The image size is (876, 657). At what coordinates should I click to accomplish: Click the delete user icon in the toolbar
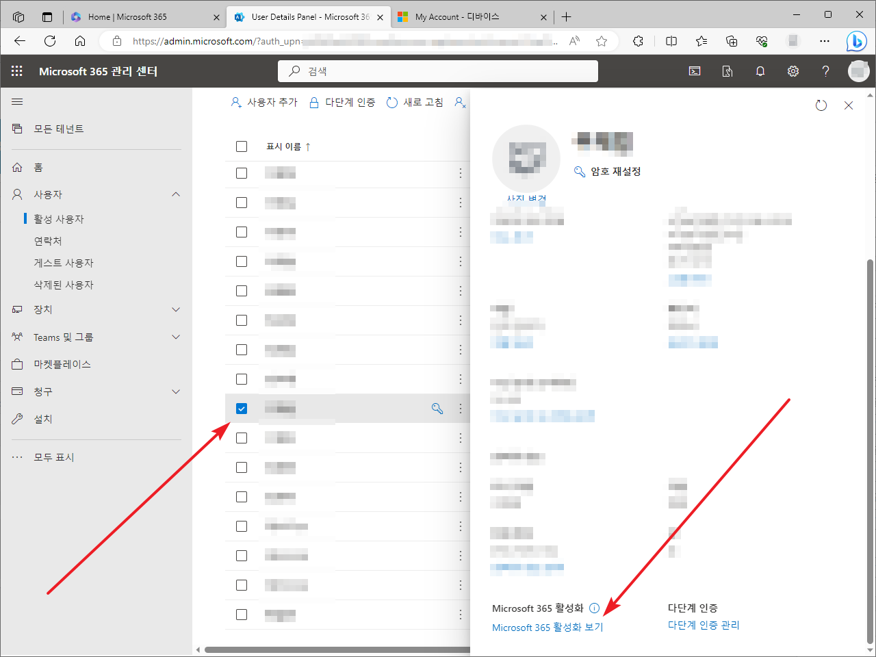click(461, 103)
